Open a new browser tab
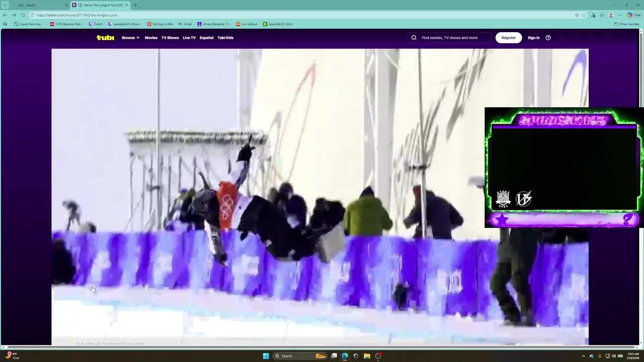Screen dimensions: 644x362 pos(135,5)
